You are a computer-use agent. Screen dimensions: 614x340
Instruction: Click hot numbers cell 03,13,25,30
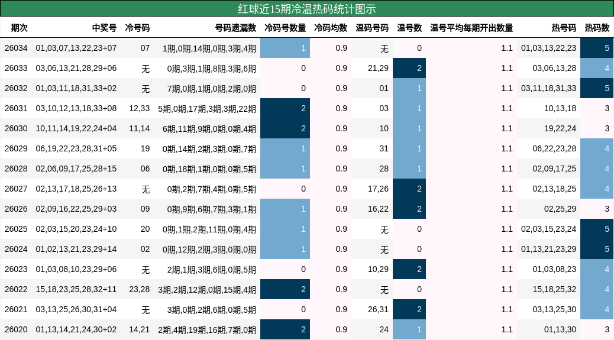[554, 309]
